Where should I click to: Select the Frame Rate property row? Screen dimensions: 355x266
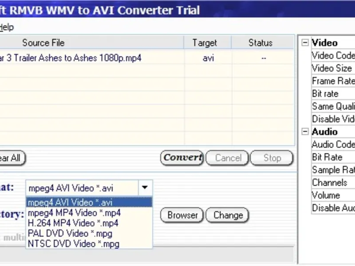point(333,81)
